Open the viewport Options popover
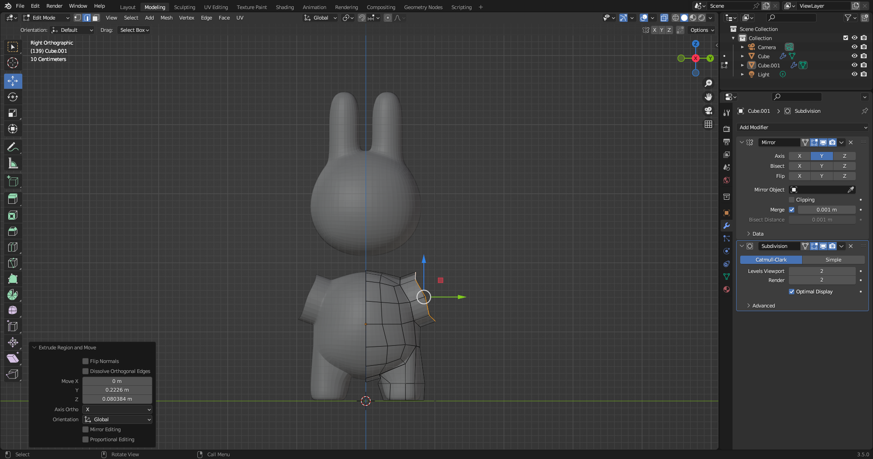The width and height of the screenshot is (873, 459). pyautogui.click(x=702, y=30)
